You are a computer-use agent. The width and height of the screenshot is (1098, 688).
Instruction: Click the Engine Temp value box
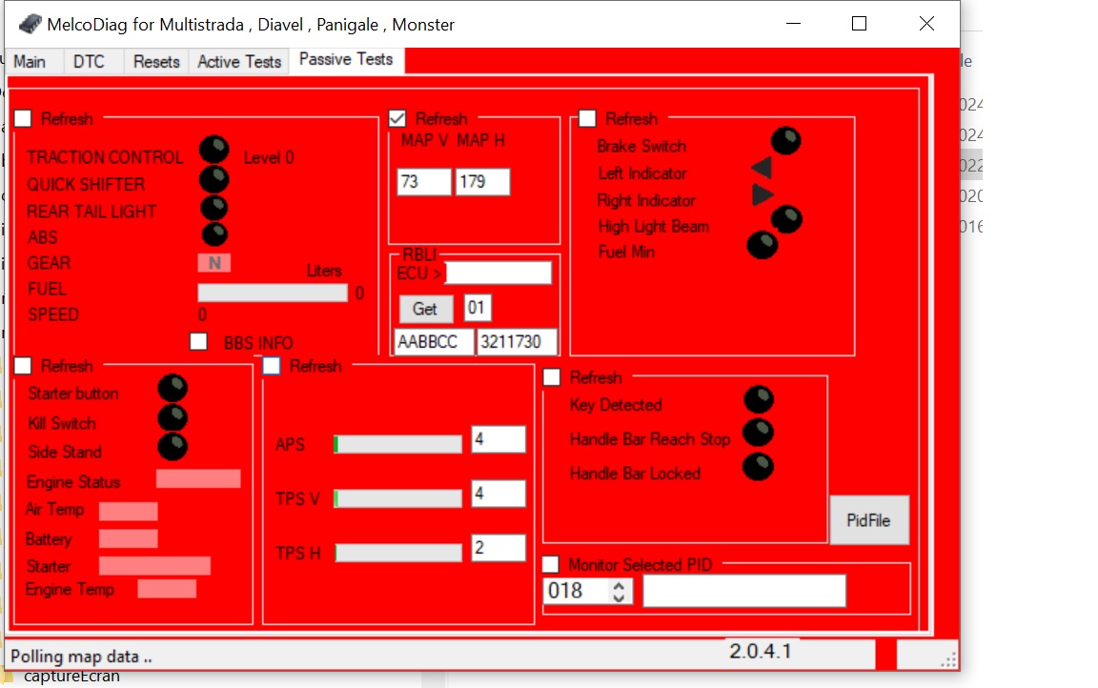click(x=167, y=589)
